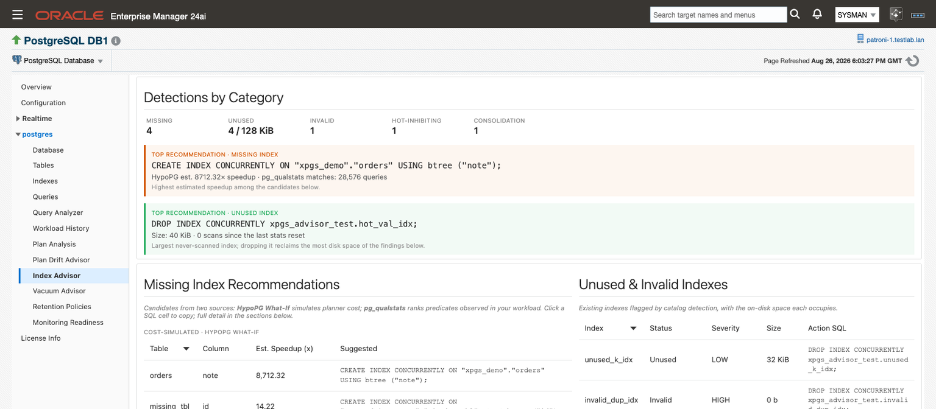Open the notifications bell
Screen dimensions: 936x409
tap(817, 15)
